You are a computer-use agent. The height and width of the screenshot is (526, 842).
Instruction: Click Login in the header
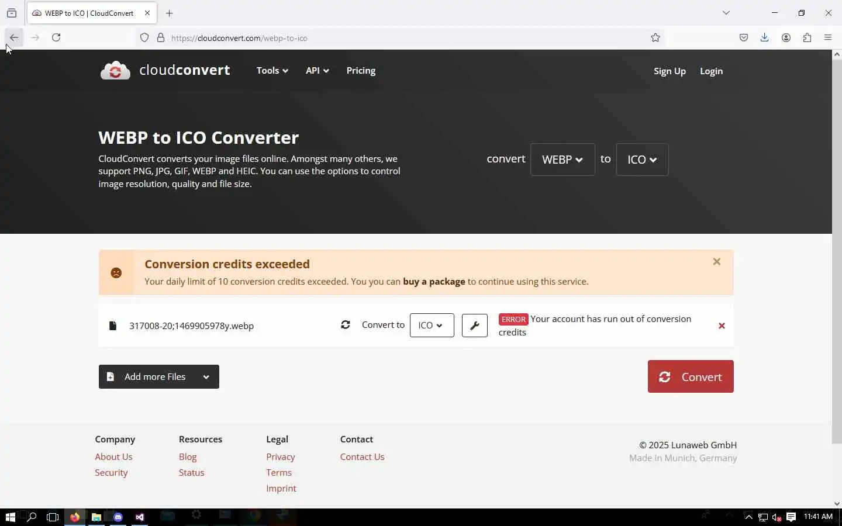tap(711, 71)
